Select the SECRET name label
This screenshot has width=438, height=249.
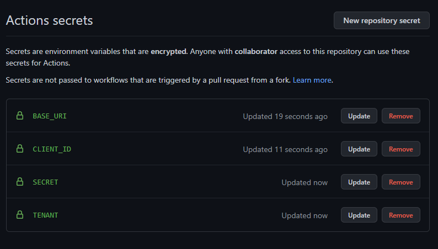click(46, 182)
